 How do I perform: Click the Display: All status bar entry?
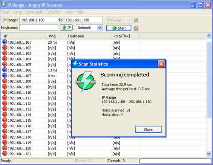83,161
